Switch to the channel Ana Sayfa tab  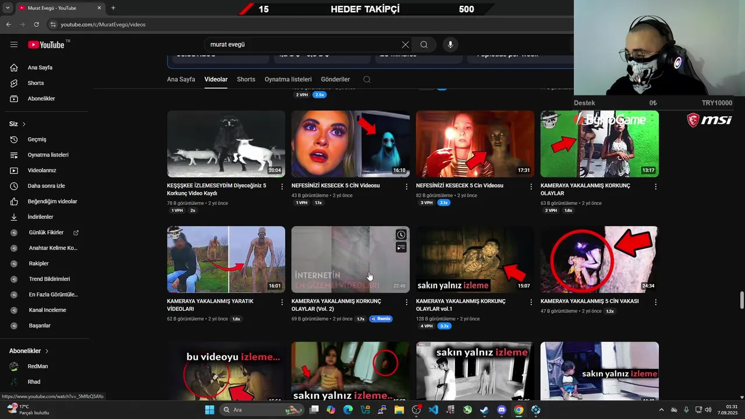pyautogui.click(x=181, y=79)
